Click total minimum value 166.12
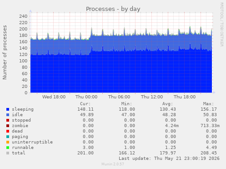The height and width of the screenshot is (169, 226). [x=127, y=153]
